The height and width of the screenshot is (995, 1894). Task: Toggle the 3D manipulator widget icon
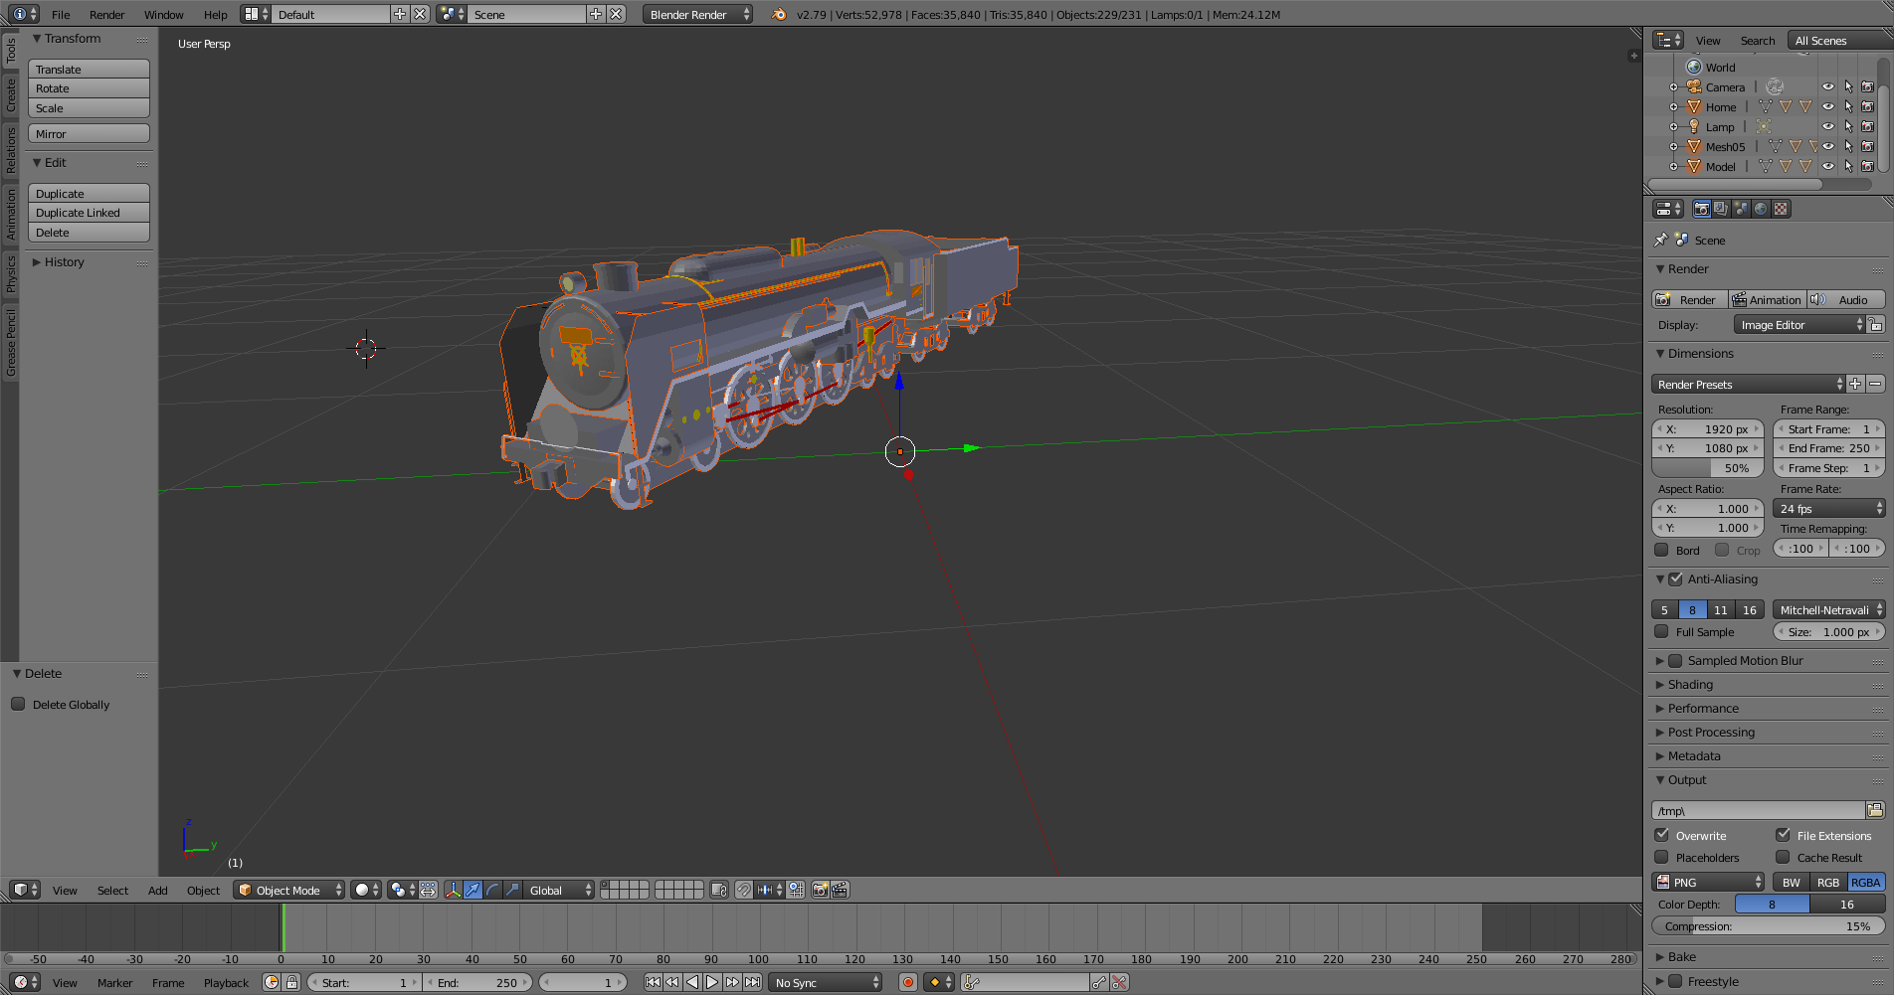pyautogui.click(x=453, y=890)
